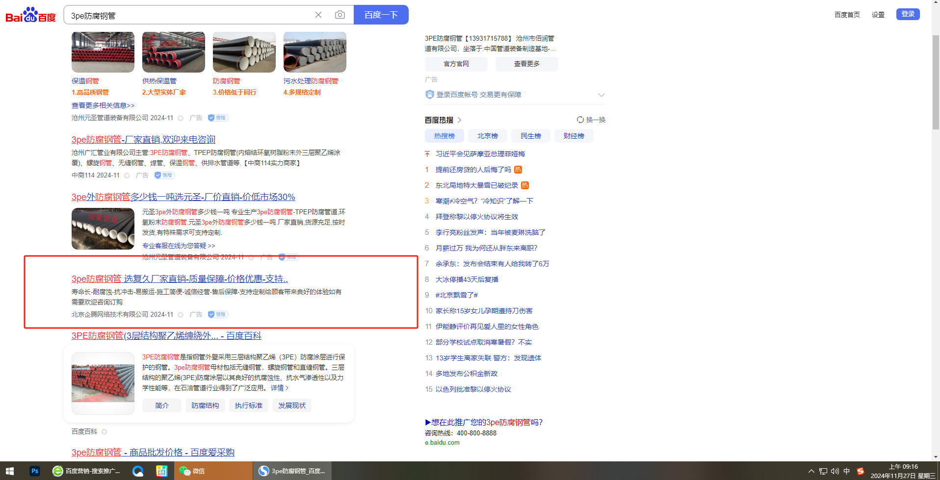Open the 简介 section tab of 百度百科
Screen dimensions: 940x480
pos(162,405)
